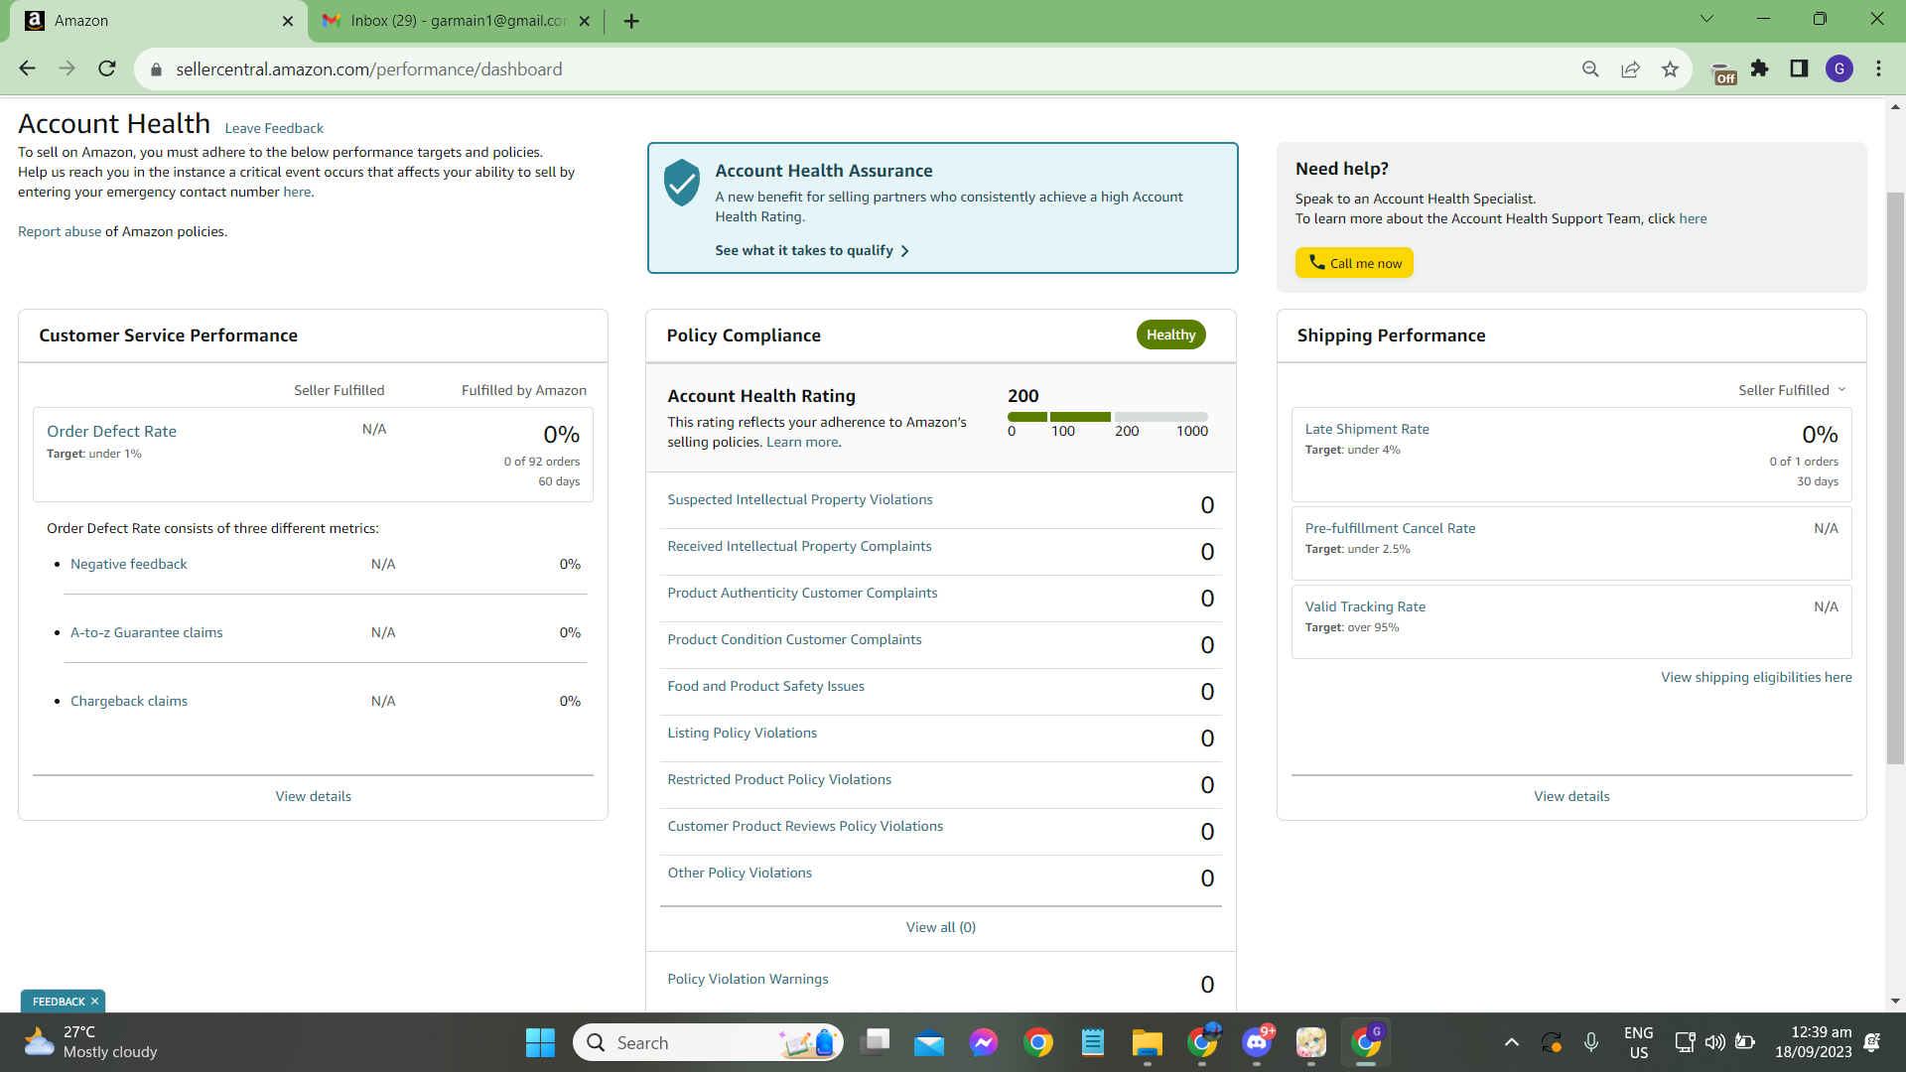Open Pre-fulfillment Cancel Rate

(x=1390, y=528)
